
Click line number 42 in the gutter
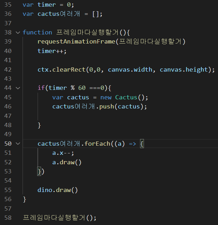(8, 70)
